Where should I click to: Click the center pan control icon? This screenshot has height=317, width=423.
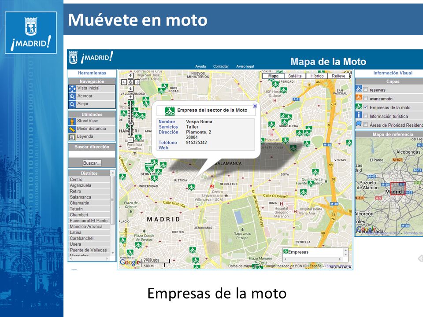pos(130,82)
